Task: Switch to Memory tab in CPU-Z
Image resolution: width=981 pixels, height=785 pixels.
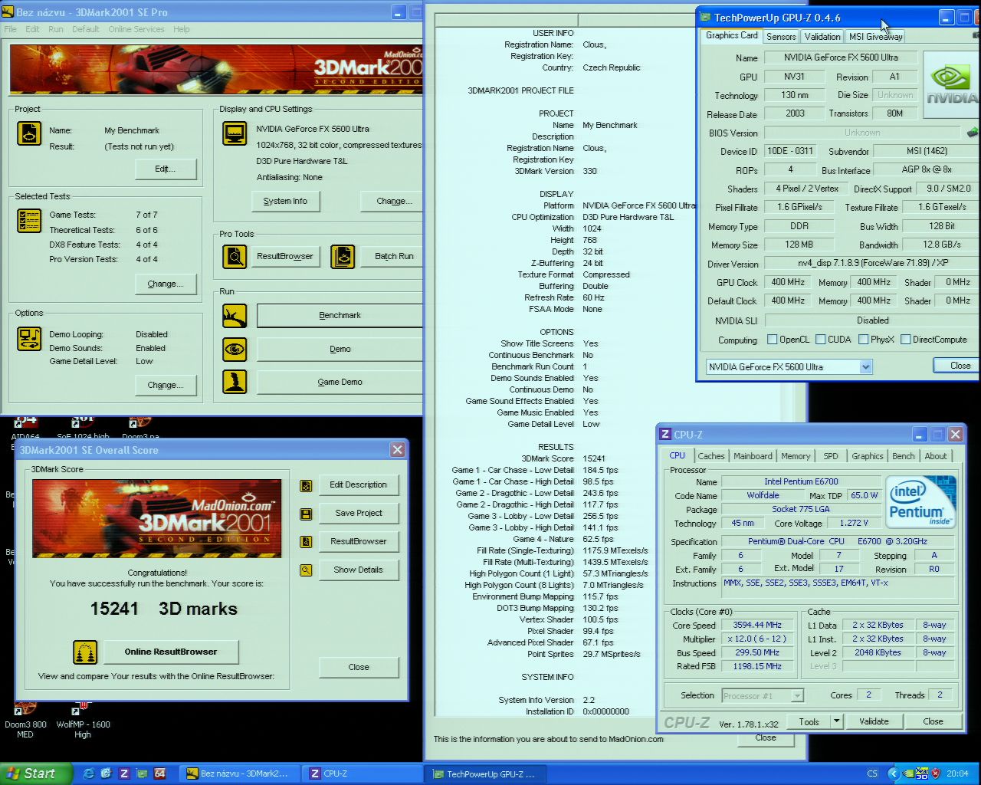Action: click(x=796, y=456)
